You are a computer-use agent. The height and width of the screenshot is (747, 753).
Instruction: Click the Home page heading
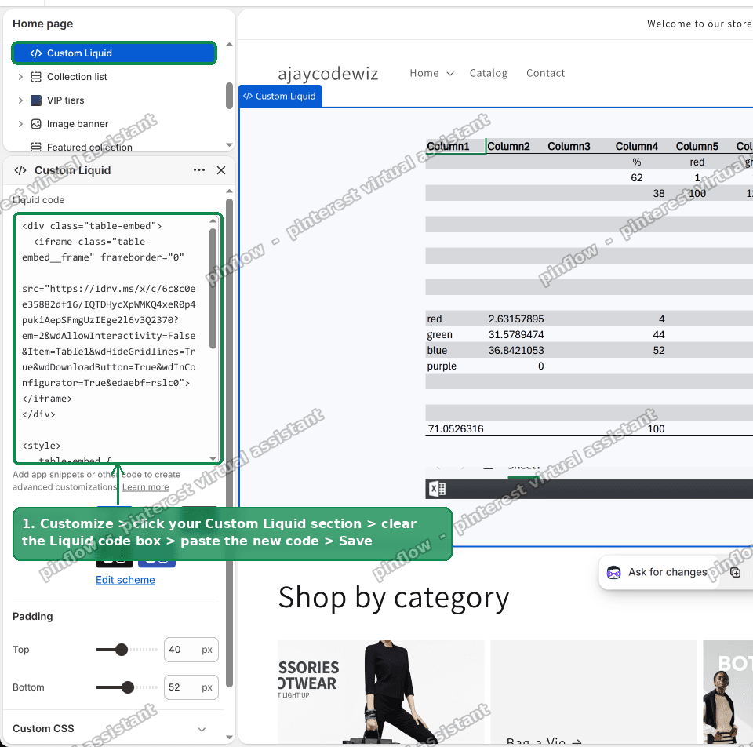(x=42, y=24)
